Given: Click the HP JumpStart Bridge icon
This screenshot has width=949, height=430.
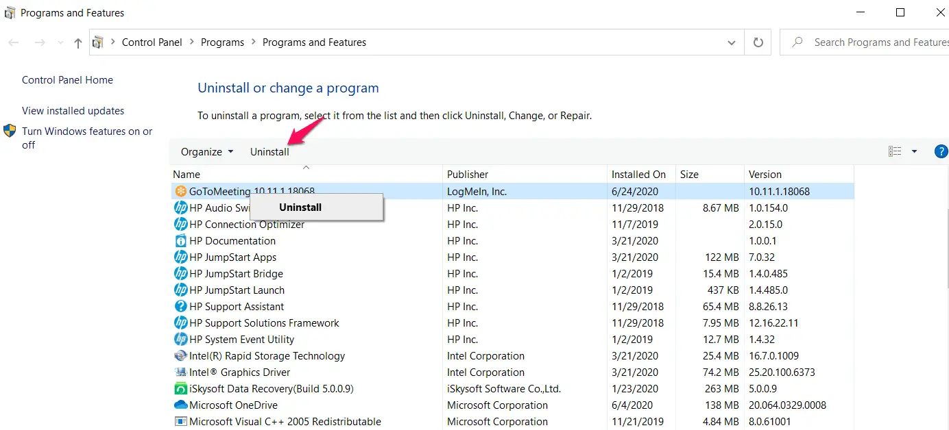Looking at the screenshot, I should pos(181,273).
